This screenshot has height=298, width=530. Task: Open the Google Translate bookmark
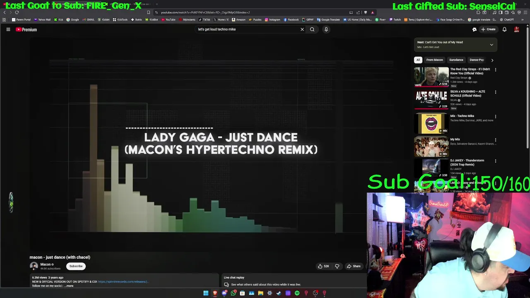pos(328,19)
